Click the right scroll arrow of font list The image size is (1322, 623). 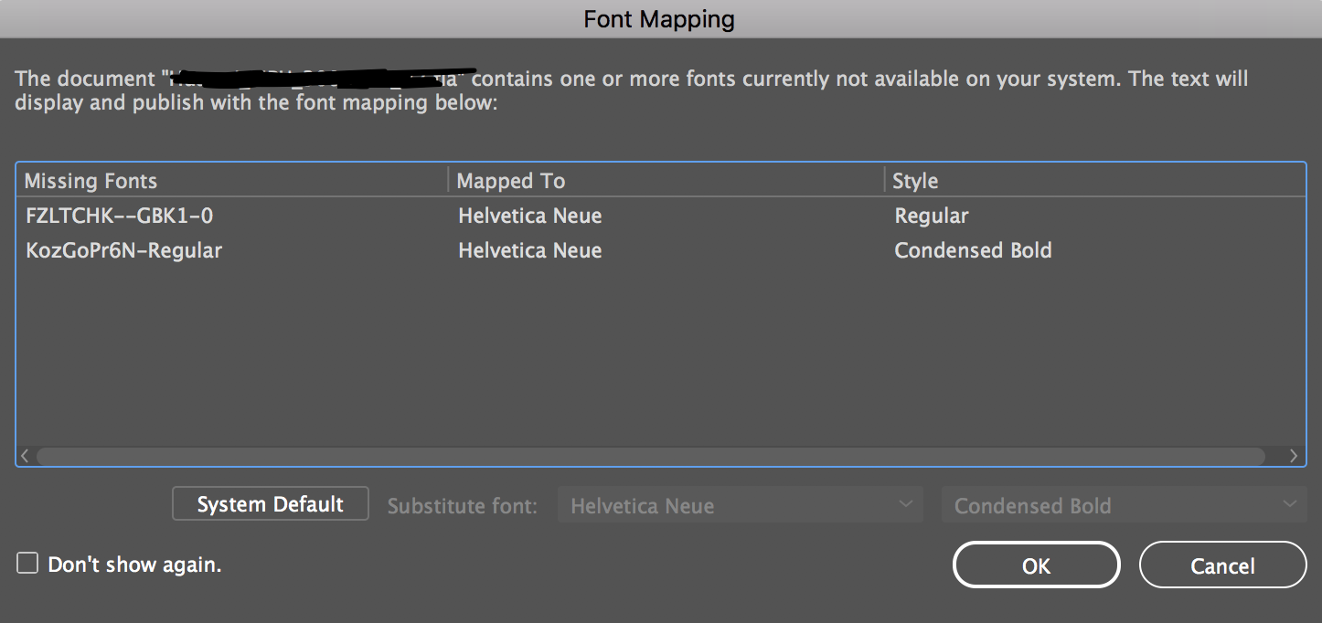pos(1294,456)
